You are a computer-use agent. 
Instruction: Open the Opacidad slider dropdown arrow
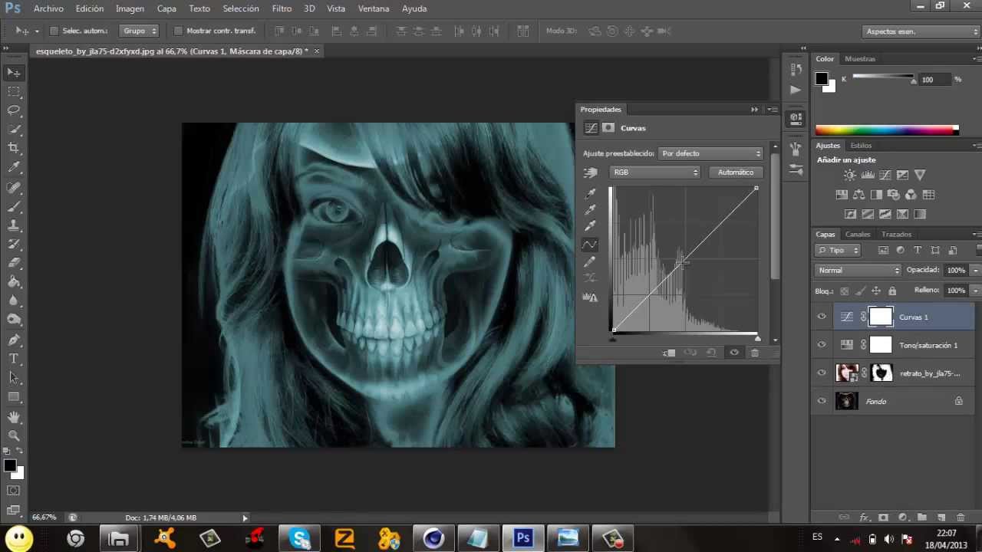coord(975,271)
